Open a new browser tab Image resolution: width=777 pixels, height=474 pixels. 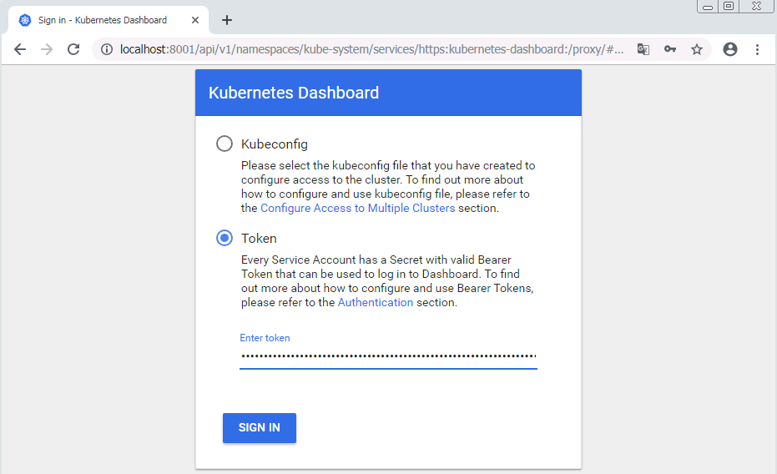[227, 20]
